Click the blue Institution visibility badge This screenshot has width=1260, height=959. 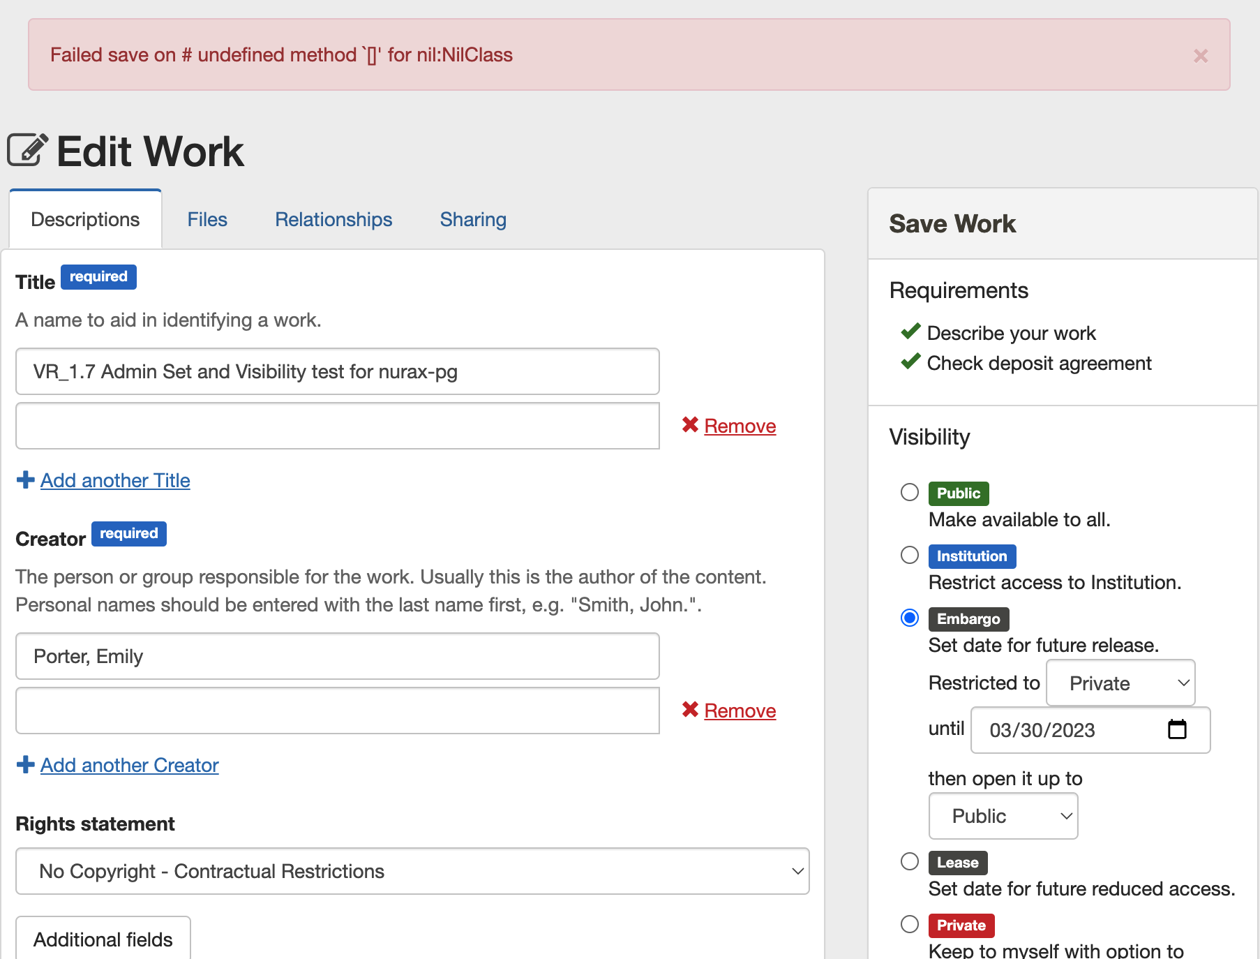[x=972, y=556]
